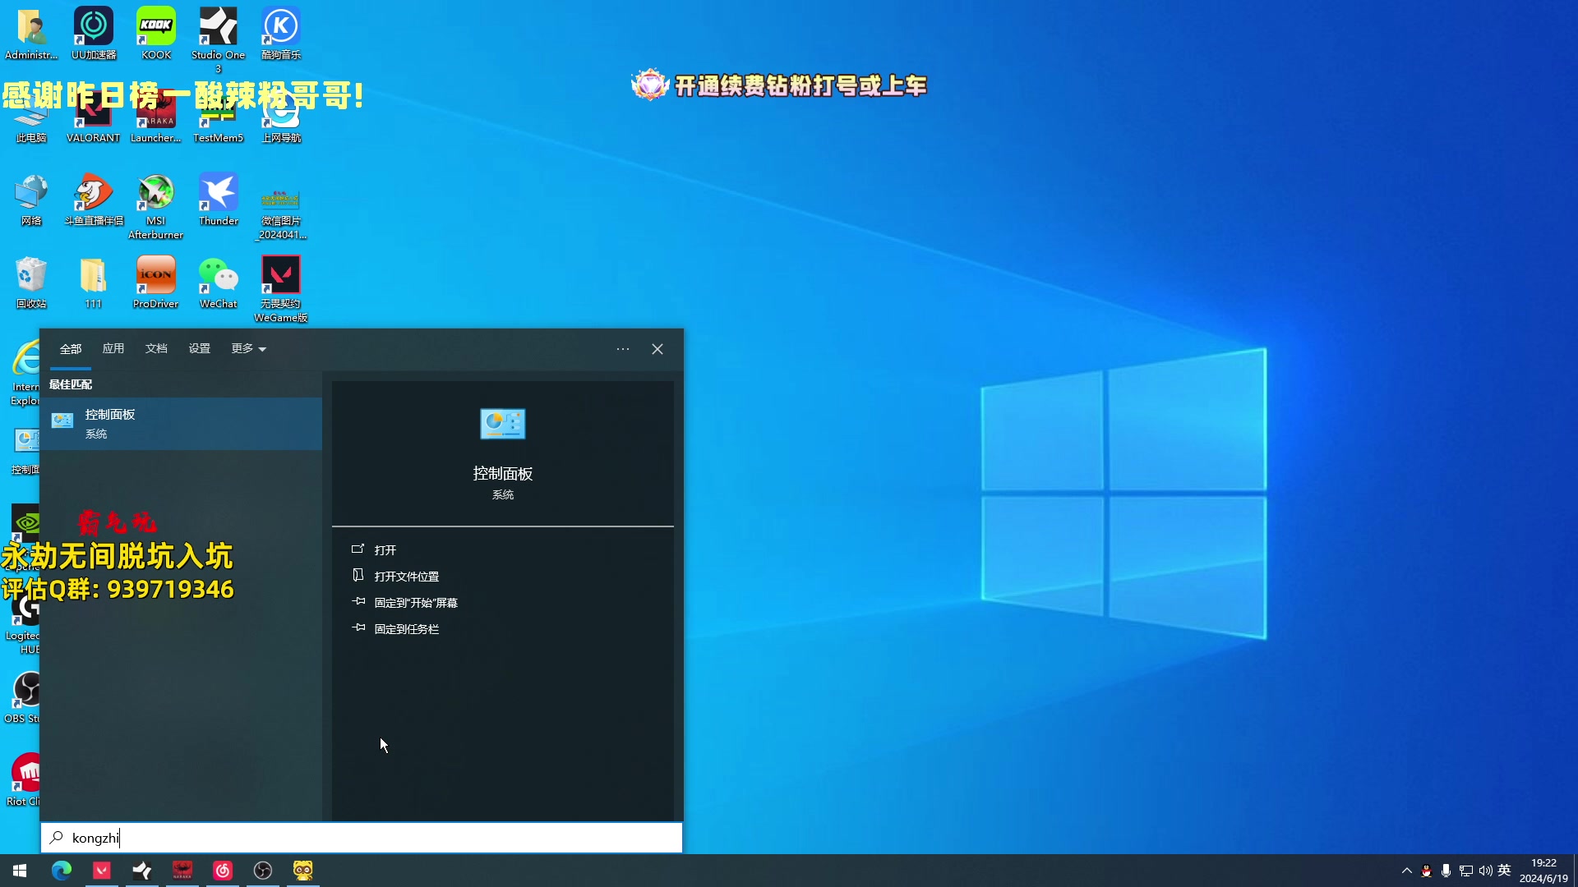The width and height of the screenshot is (1578, 887).
Task: Switch to the 全部 search tab
Action: pos(71,349)
